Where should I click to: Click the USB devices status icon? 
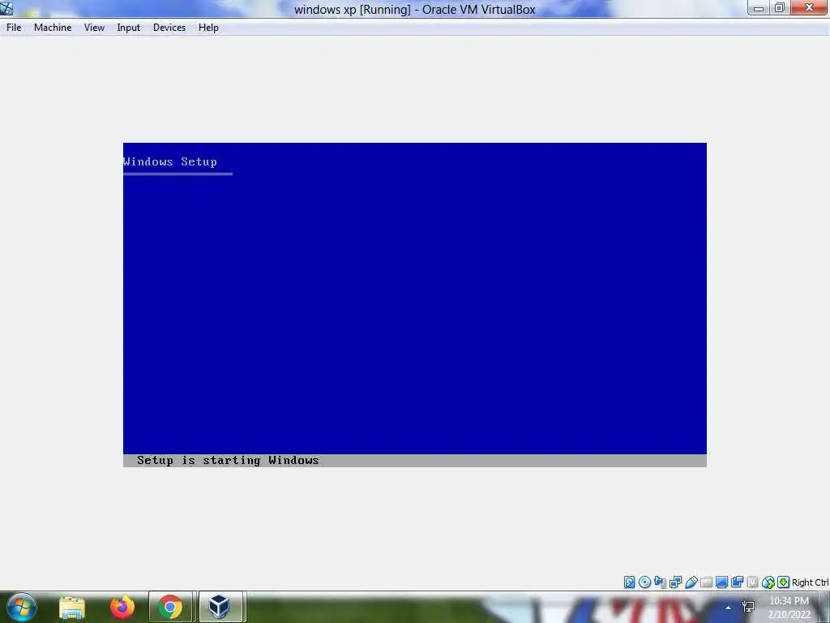click(691, 582)
